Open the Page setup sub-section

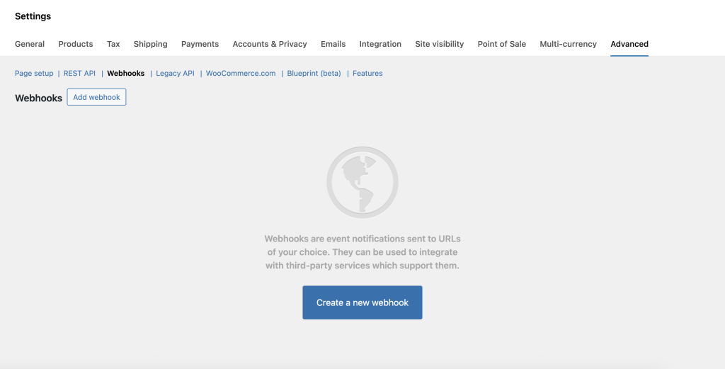coord(34,73)
